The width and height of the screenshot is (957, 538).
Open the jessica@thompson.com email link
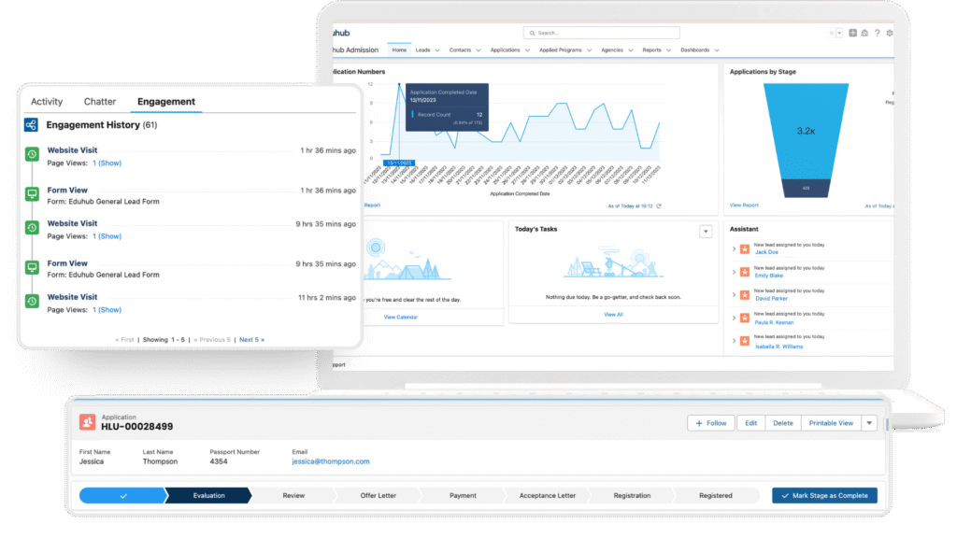pos(331,461)
